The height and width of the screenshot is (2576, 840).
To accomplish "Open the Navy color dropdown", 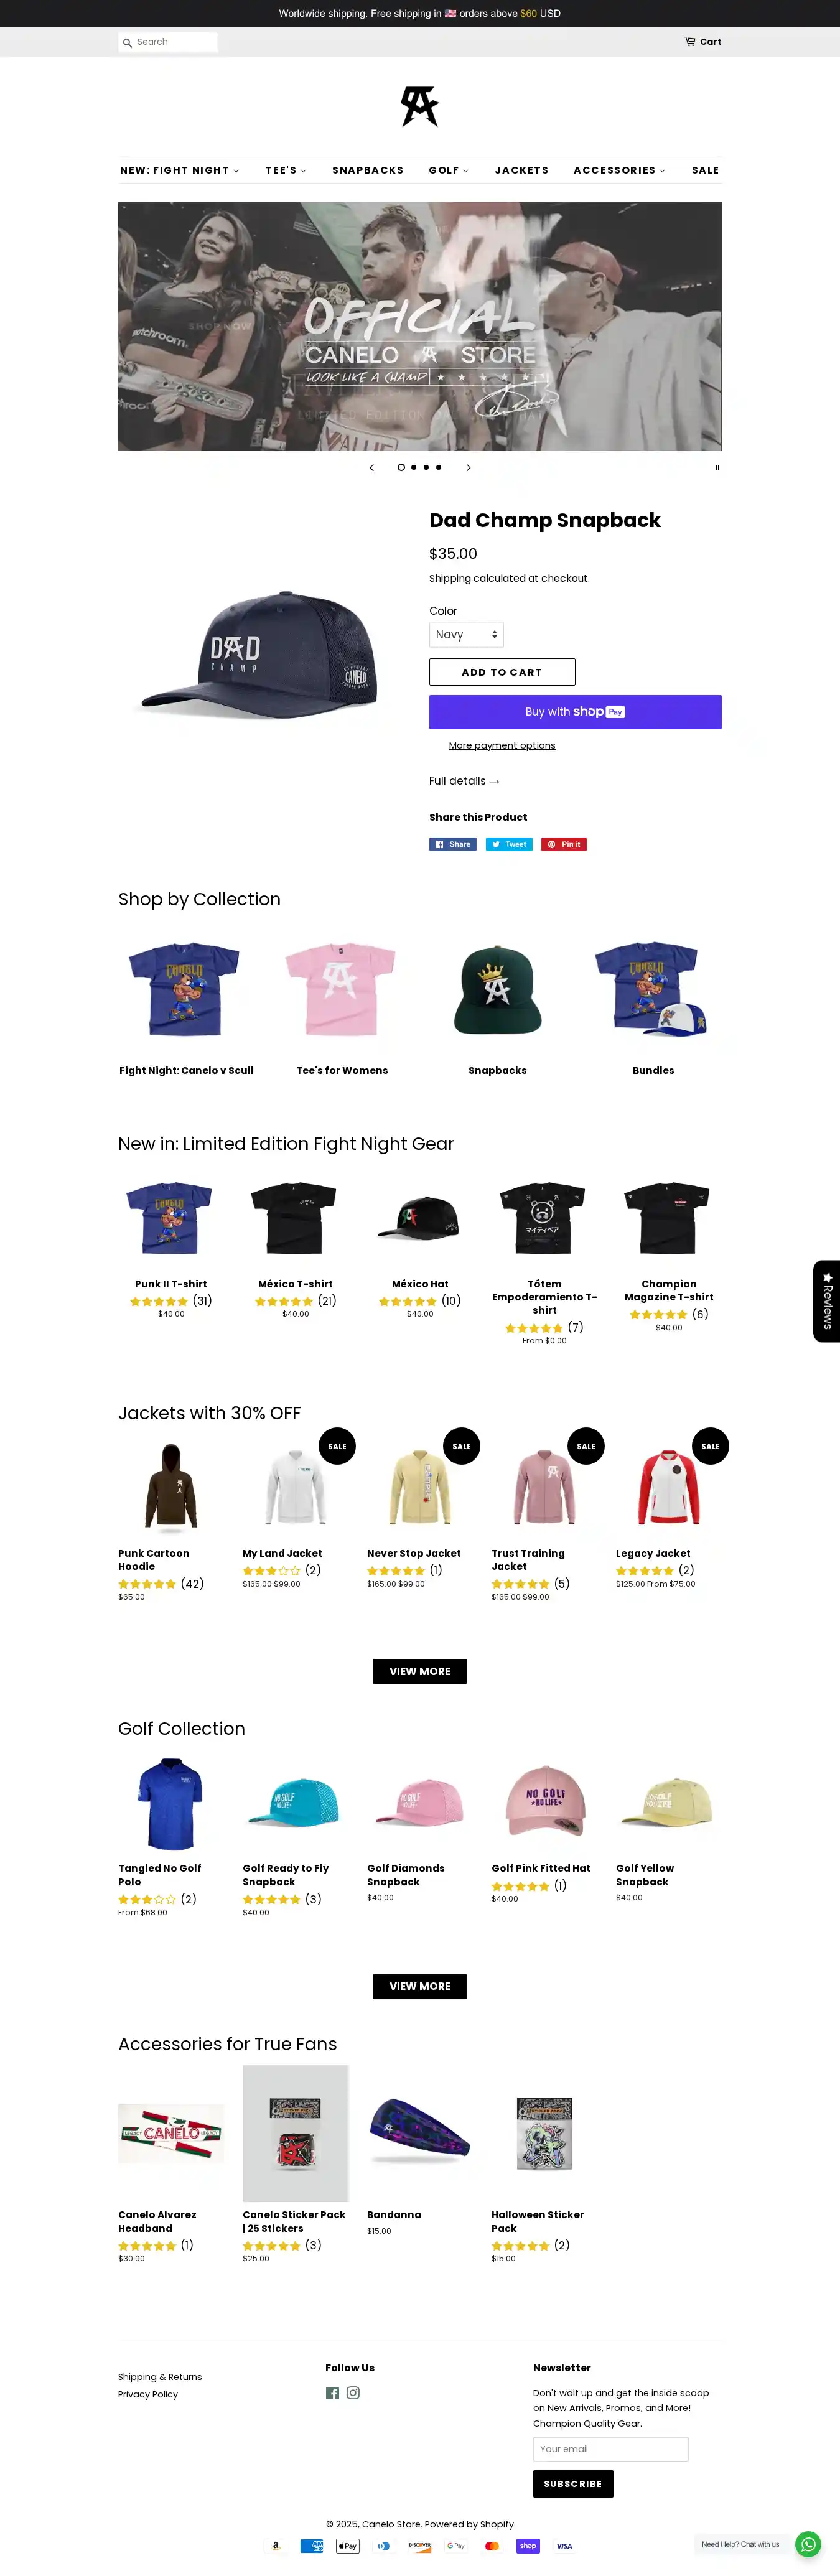I will coord(466,634).
